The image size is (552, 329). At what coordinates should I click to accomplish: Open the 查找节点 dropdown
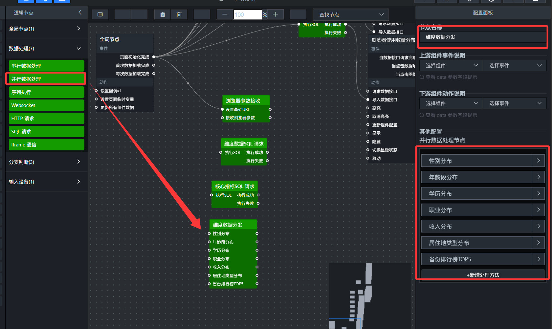pyautogui.click(x=351, y=14)
